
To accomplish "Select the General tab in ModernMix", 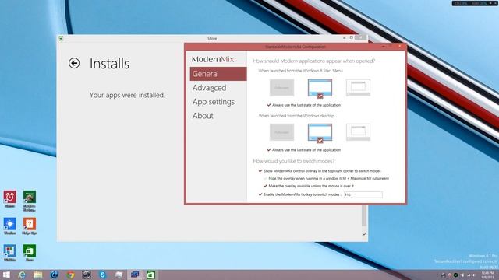I will pos(218,74).
